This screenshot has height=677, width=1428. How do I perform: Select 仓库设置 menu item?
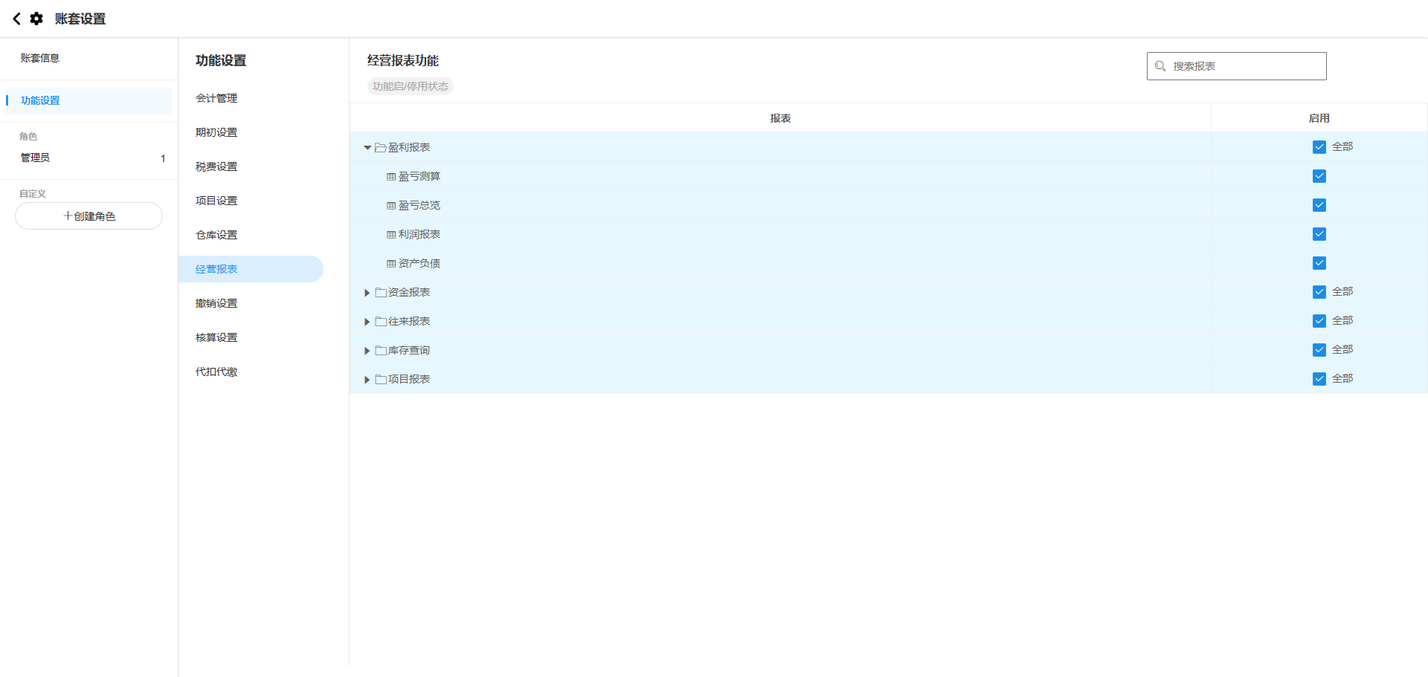(216, 235)
